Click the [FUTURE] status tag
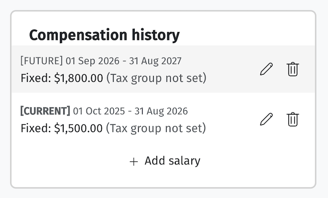The width and height of the screenshot is (328, 198). (x=42, y=61)
